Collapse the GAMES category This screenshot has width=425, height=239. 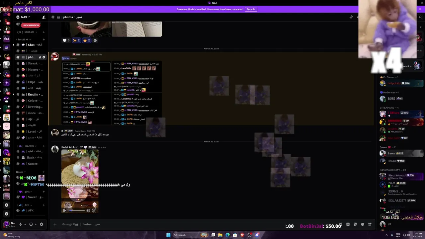27,146
